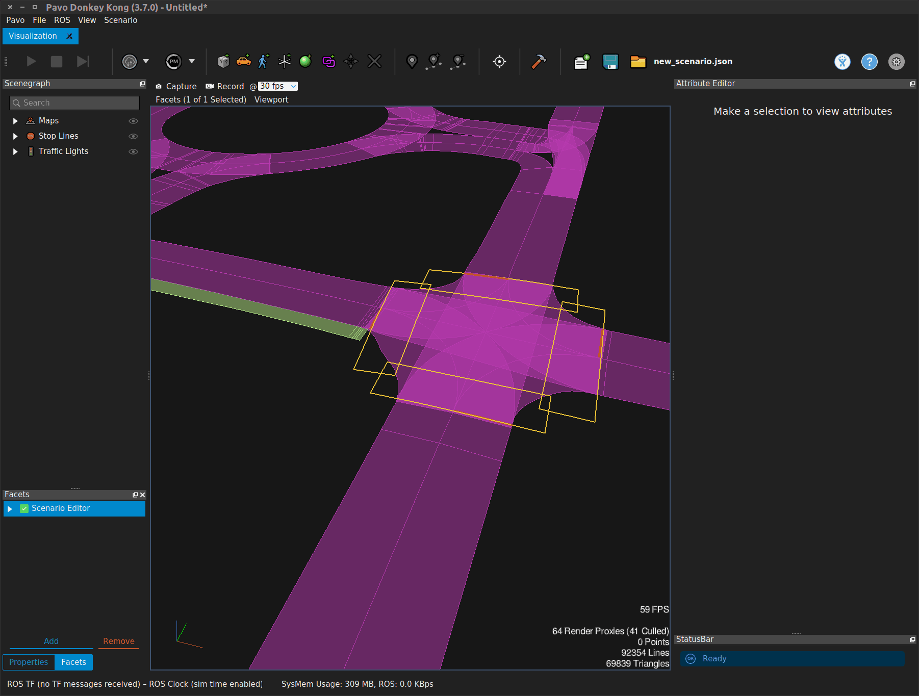
Task: Expand the Scenario Editor entry in Facets
Action: [9, 508]
